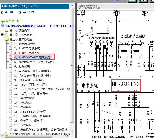Screen dimensions: 154x138
Task: Click the tree panel scroll-up arrow
Action: tap(72, 5)
